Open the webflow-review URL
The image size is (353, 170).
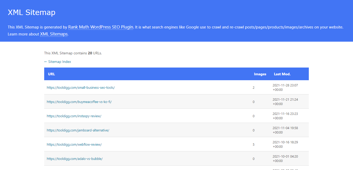coord(74,144)
